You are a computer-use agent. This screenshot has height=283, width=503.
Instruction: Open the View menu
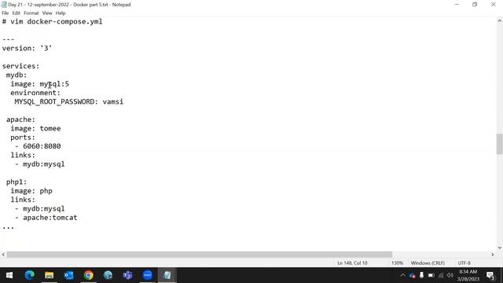[47, 13]
